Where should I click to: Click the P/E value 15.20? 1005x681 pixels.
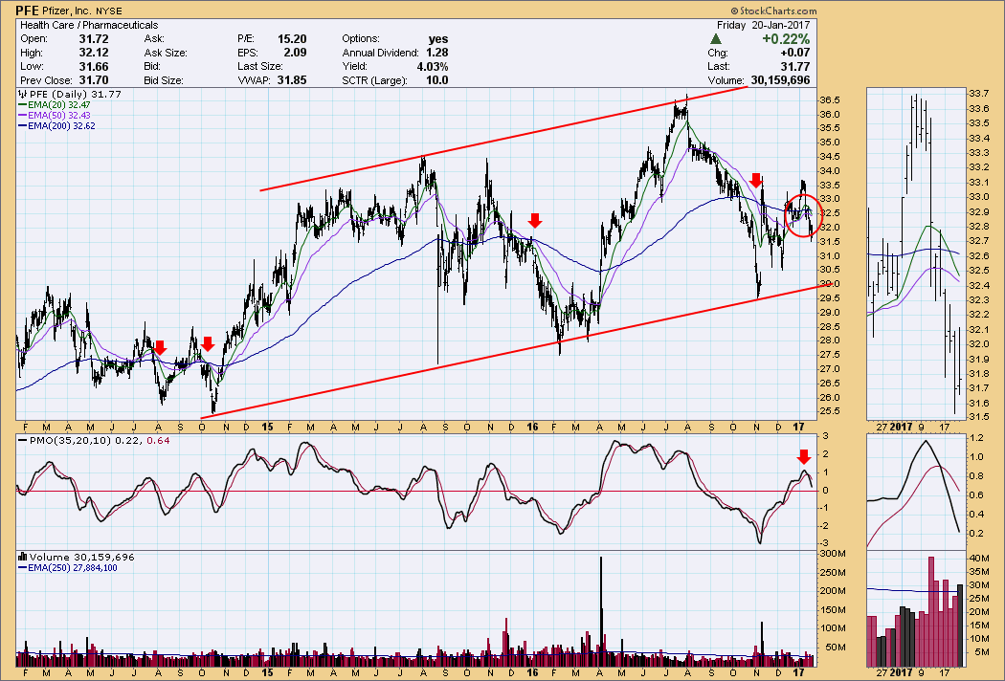[x=292, y=39]
